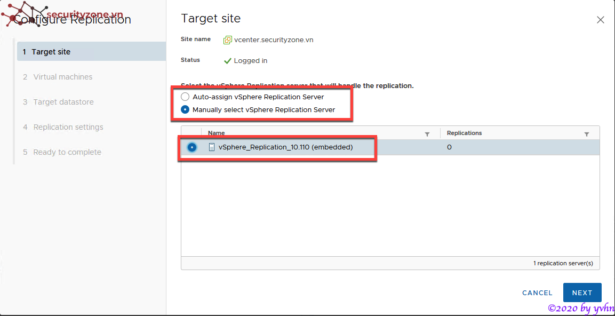Viewport: 615px width, 316px height.
Task: Click vSphere_Replication_10.110 (embedded) name text
Action: (286, 147)
